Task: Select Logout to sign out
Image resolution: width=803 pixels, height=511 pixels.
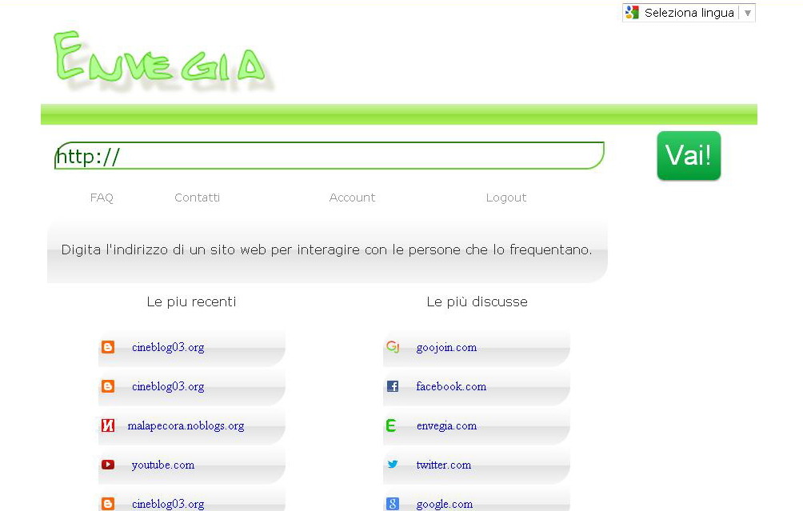Action: pyautogui.click(x=506, y=198)
